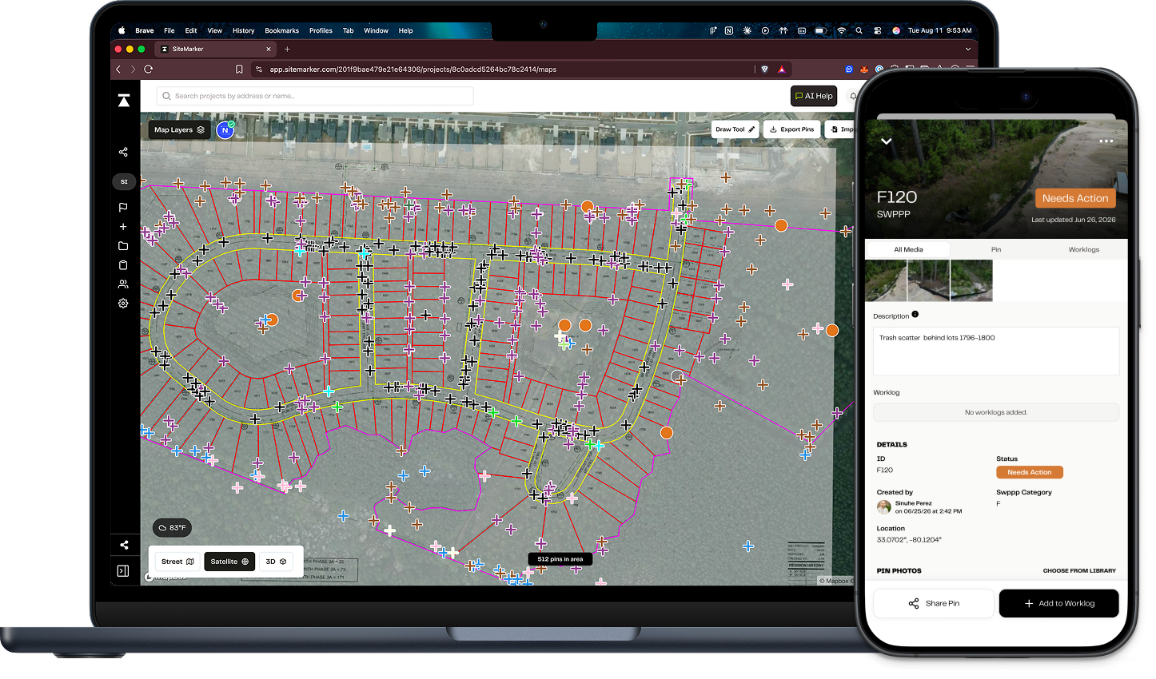Switch to 3D map view

(276, 562)
